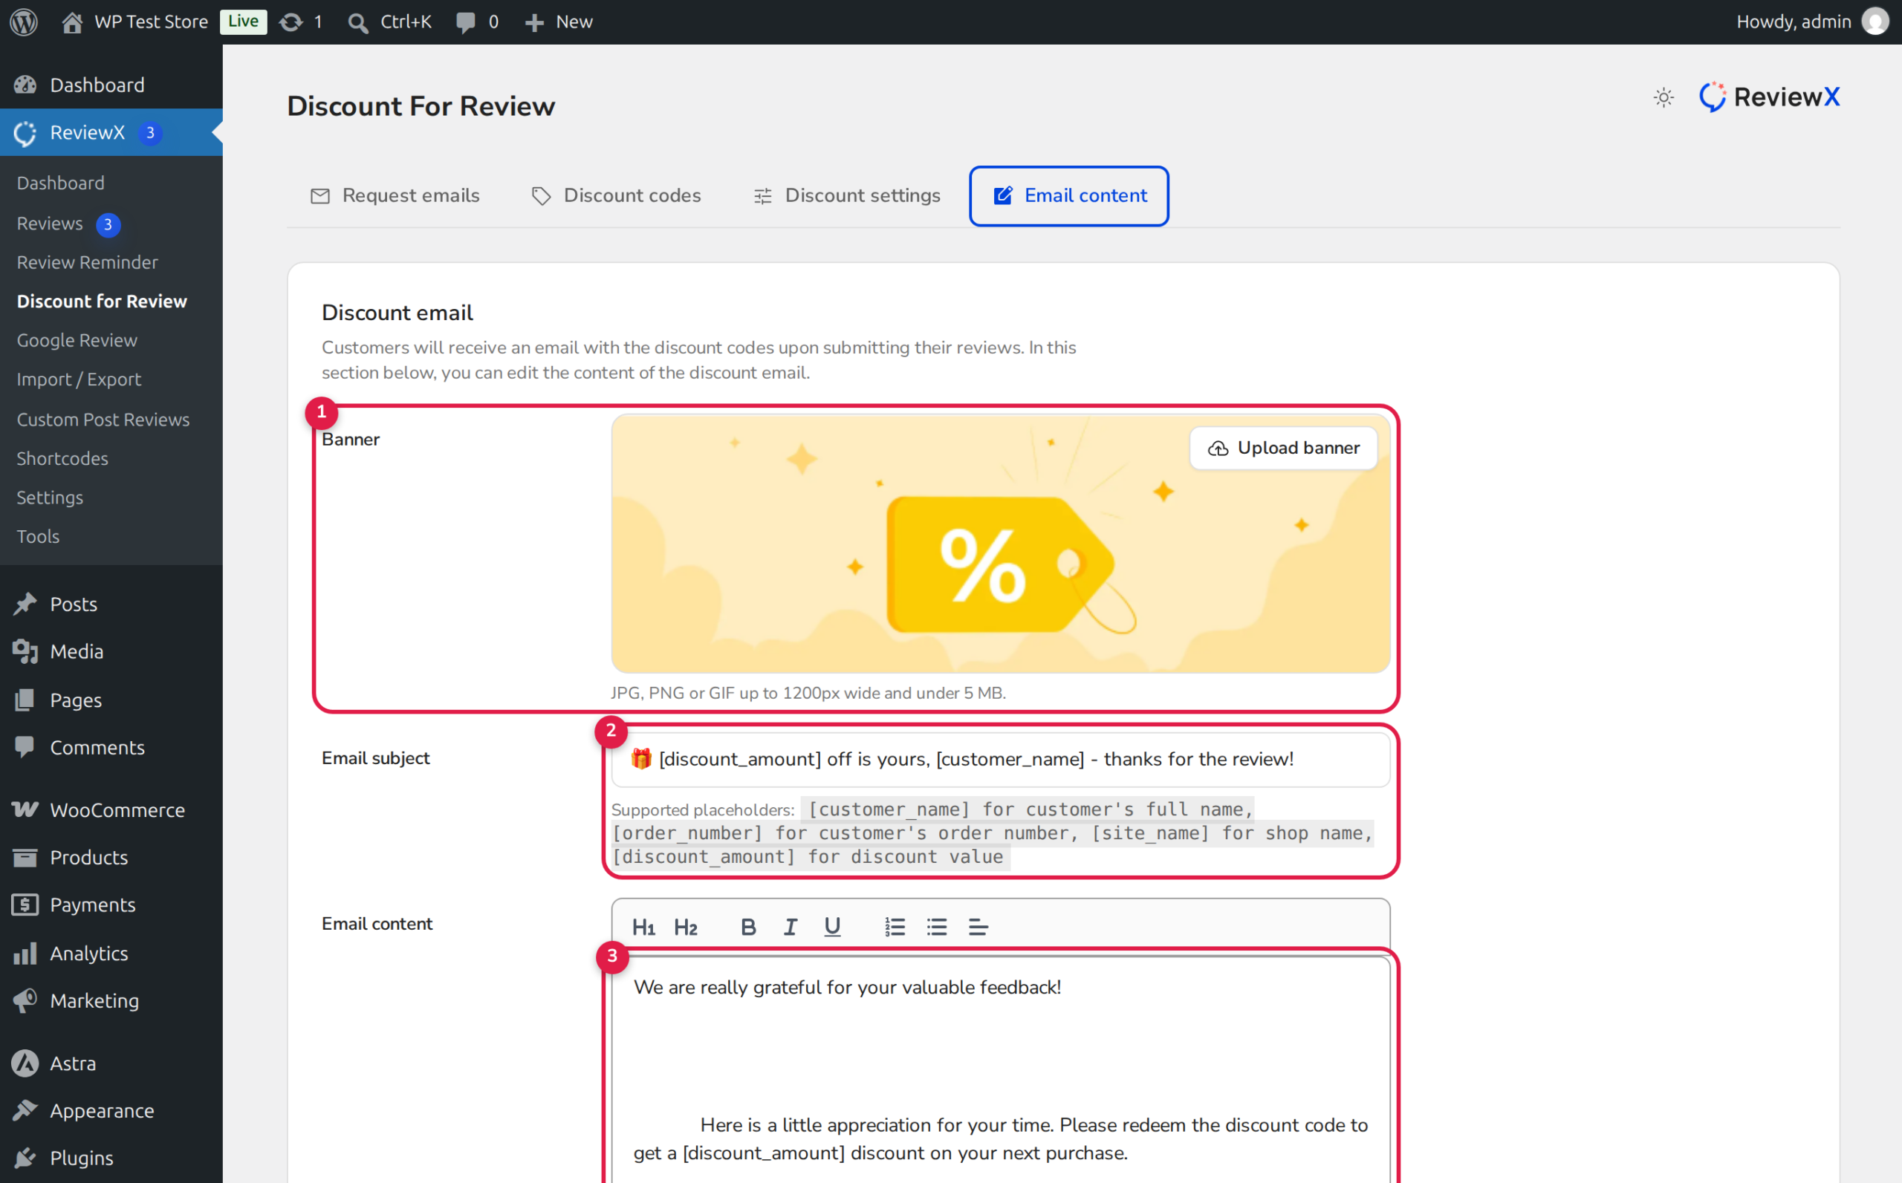Apply Heading 1 formatting in editor
Screen dimensions: 1902x1183
643,927
